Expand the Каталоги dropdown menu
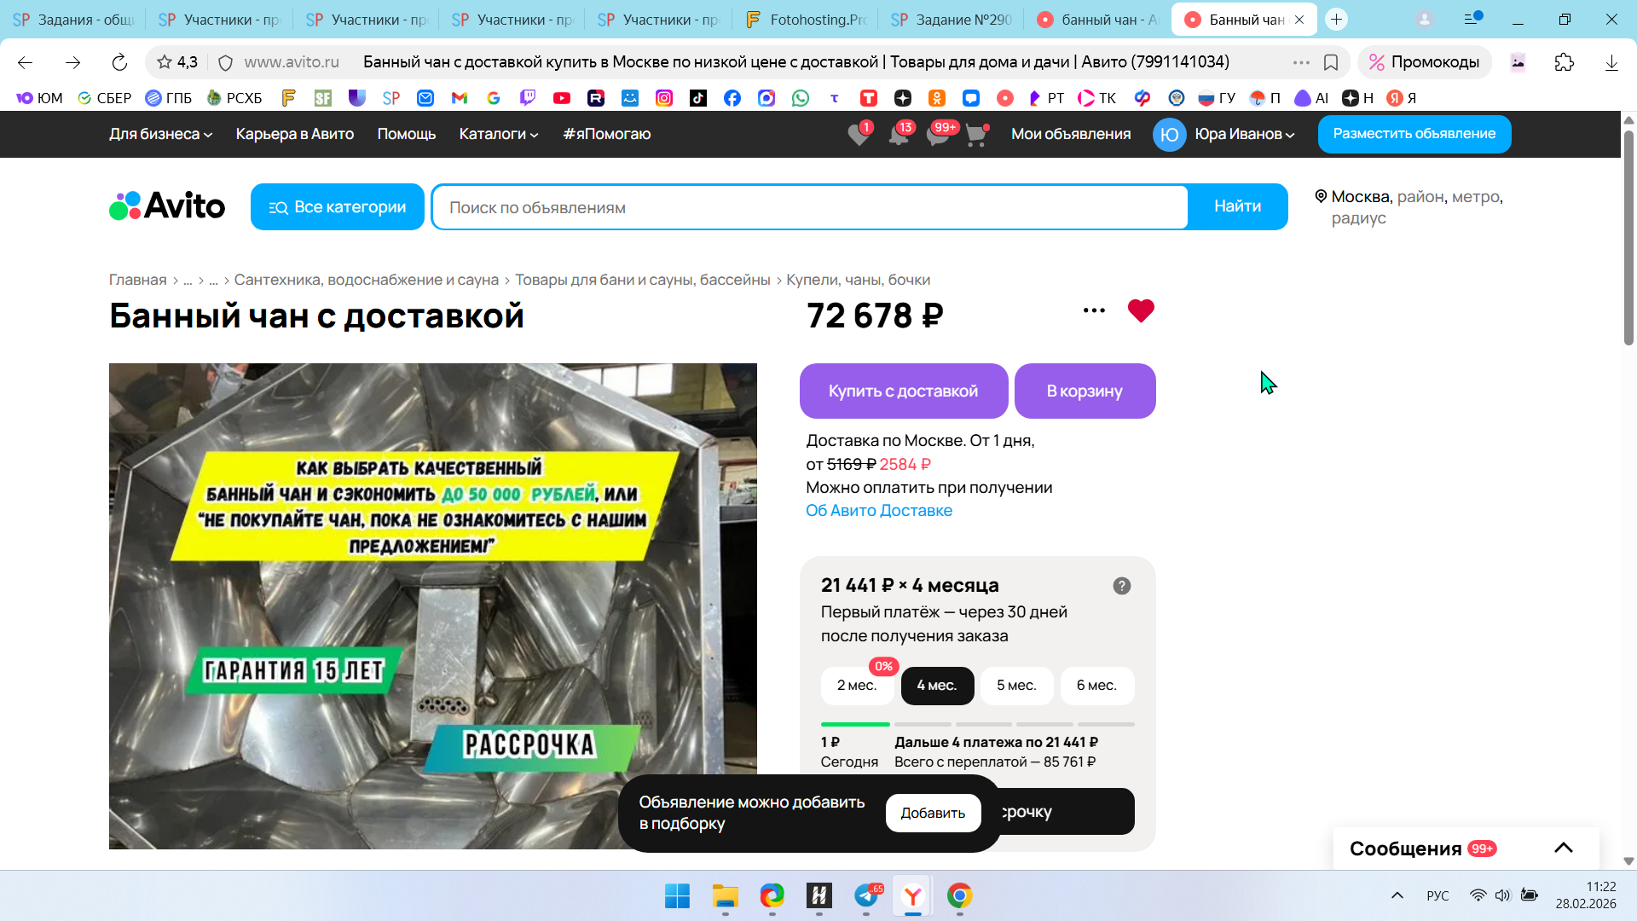Screen dimensions: 1637x921 (499, 134)
